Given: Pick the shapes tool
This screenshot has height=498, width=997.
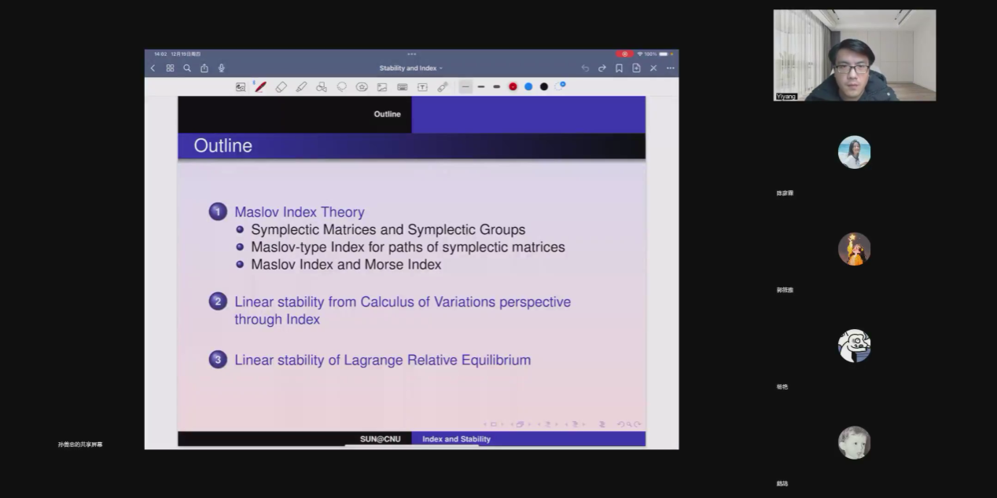Looking at the screenshot, I should (x=322, y=87).
